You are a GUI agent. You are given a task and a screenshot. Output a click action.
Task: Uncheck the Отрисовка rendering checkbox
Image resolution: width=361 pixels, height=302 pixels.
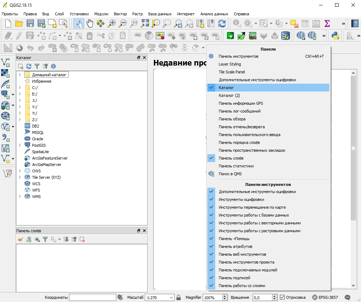point(282,297)
